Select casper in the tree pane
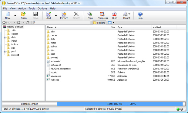The image size is (188, 113). [15, 34]
